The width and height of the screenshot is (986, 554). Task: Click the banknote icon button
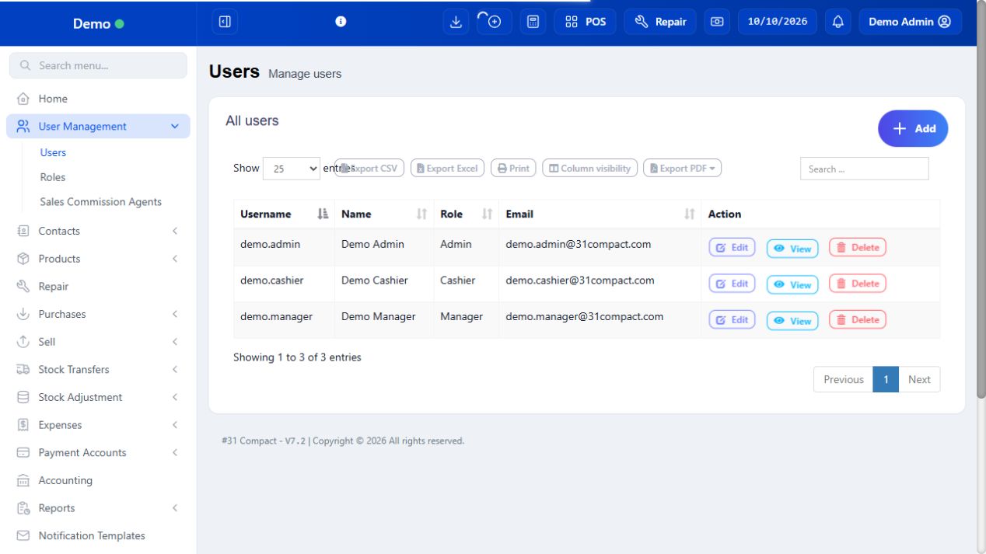[717, 22]
